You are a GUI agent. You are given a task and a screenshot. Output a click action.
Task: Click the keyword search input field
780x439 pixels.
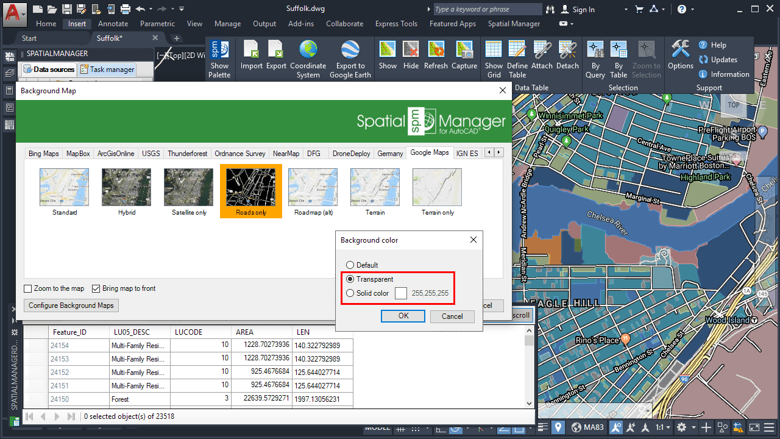(487, 9)
